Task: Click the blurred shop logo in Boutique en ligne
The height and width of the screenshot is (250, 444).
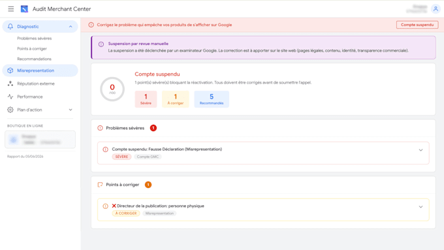Action: 13,139
